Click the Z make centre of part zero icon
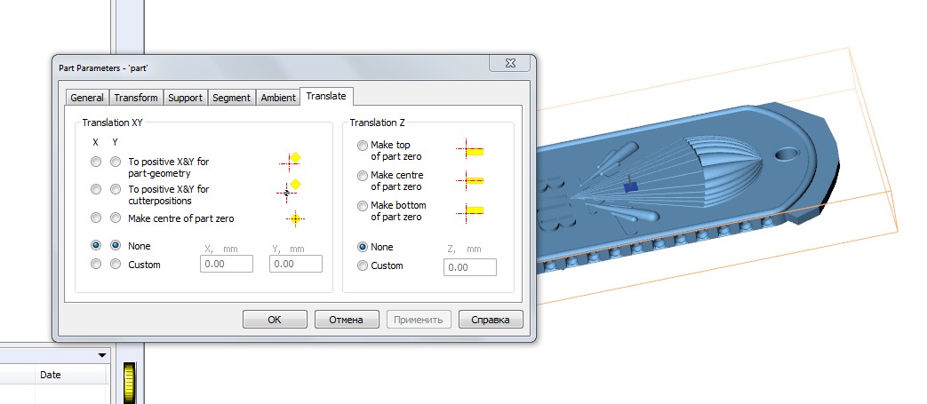 468,180
